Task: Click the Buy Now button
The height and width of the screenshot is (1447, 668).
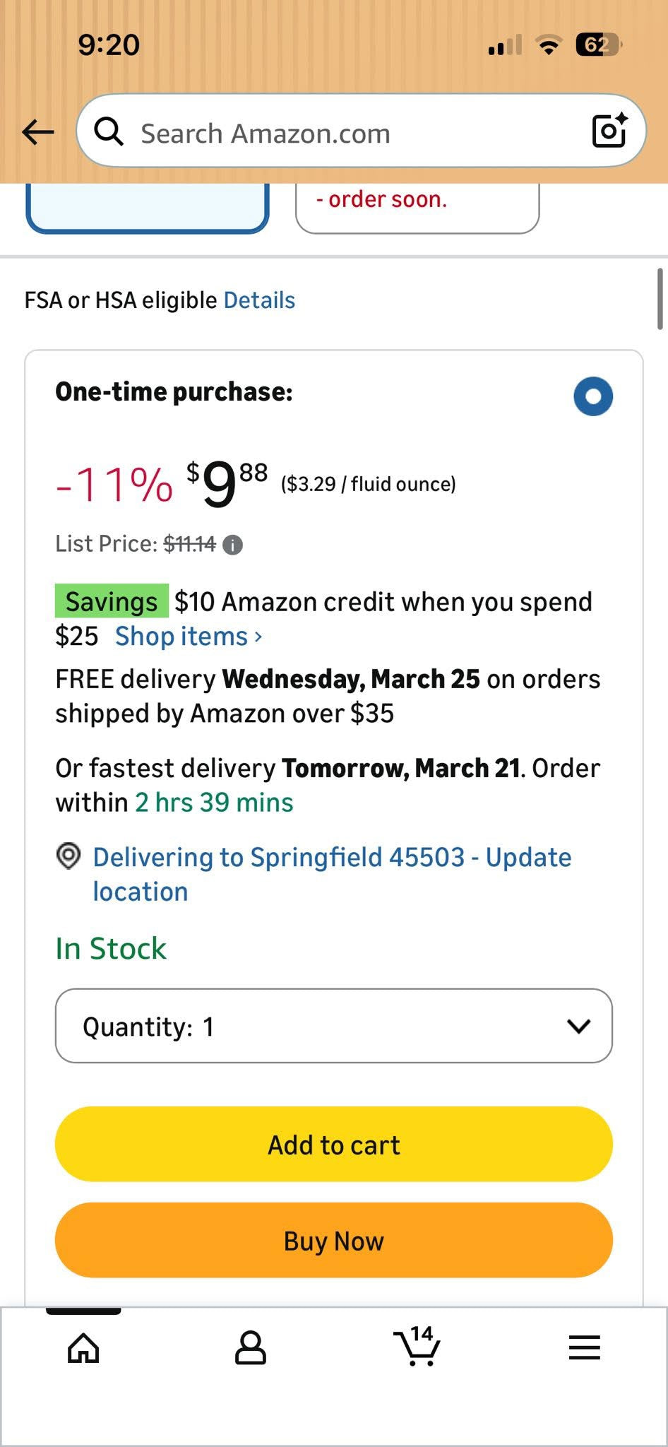Action: [334, 1241]
